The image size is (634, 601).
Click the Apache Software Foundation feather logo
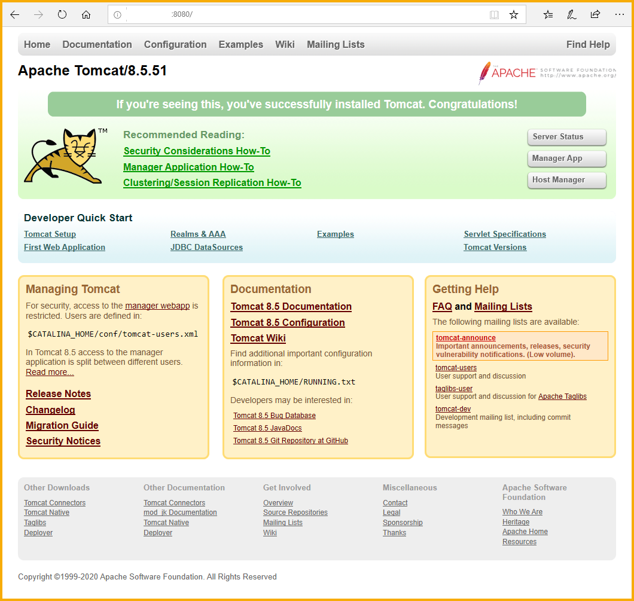[x=547, y=73]
